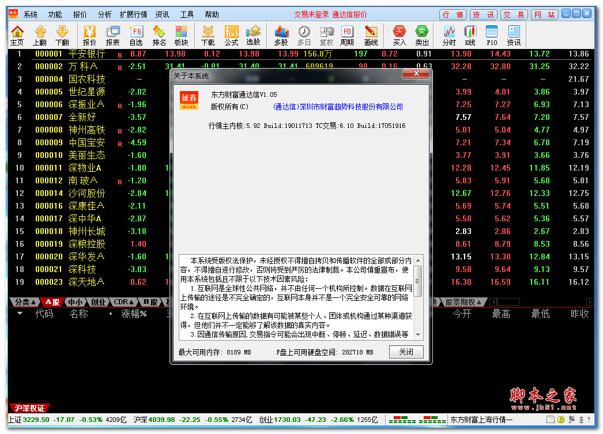Click the 关闭 button in about dialog
The height and width of the screenshot is (434, 603).
point(406,352)
